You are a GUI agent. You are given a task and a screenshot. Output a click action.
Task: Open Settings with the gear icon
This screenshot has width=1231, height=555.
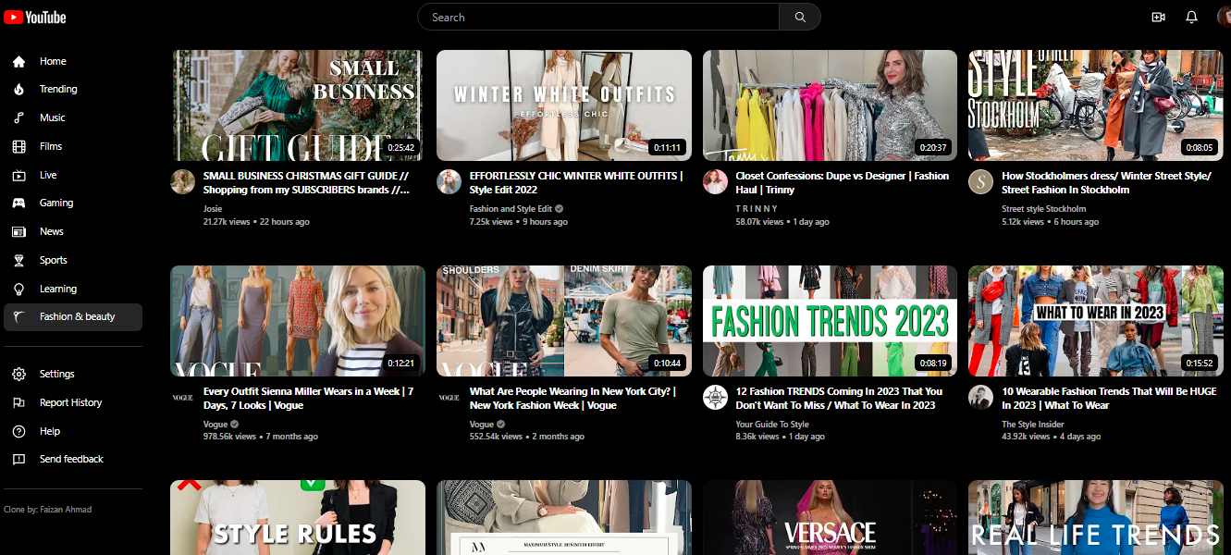click(x=18, y=374)
